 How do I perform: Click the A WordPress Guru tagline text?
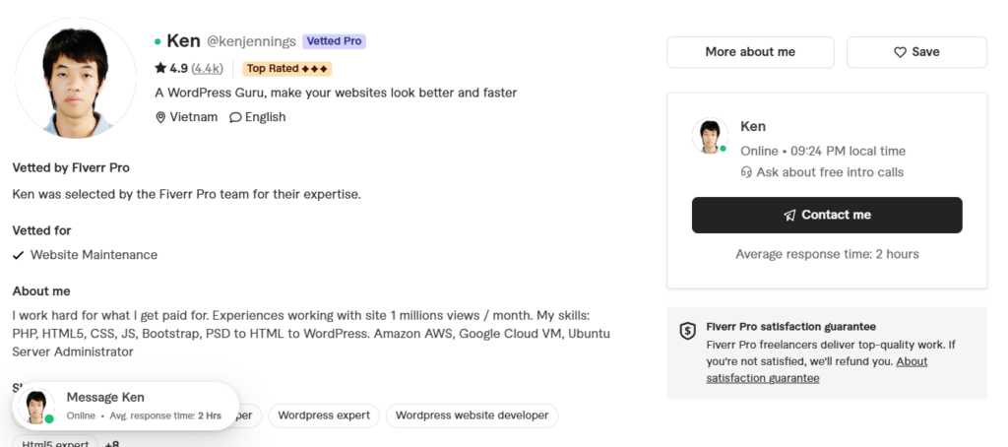click(x=336, y=93)
